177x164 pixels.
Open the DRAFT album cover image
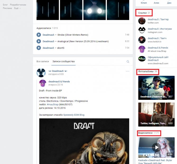tap(84, 141)
